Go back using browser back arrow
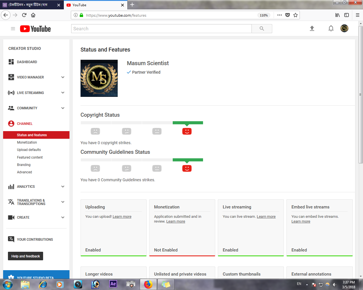Screen dimensions: 363x290 coord(6,15)
